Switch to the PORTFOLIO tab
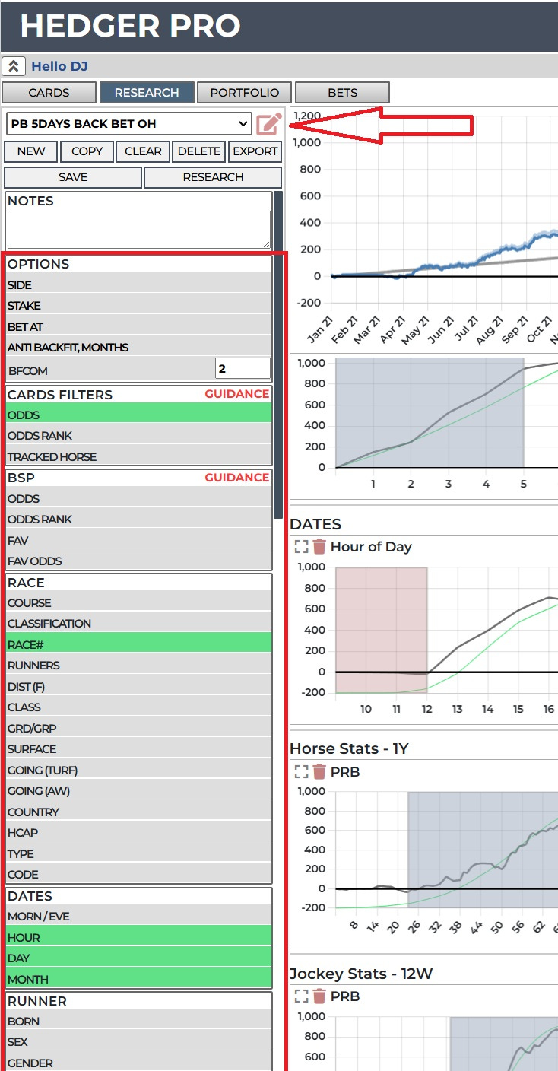This screenshot has width=558, height=1071. coord(244,93)
